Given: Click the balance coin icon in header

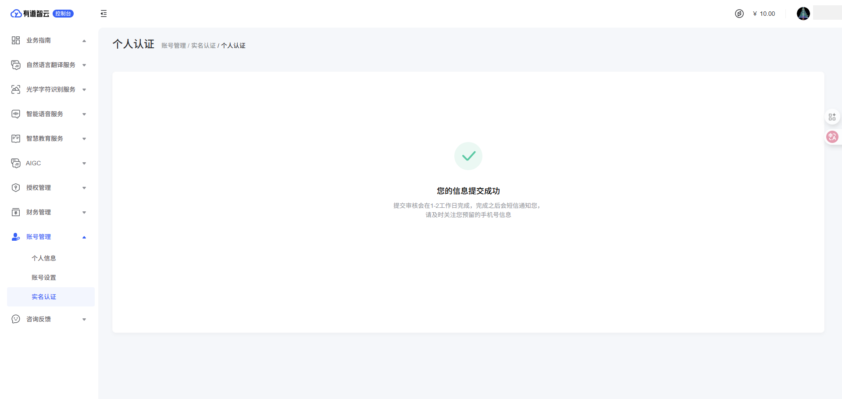Looking at the screenshot, I should point(739,14).
